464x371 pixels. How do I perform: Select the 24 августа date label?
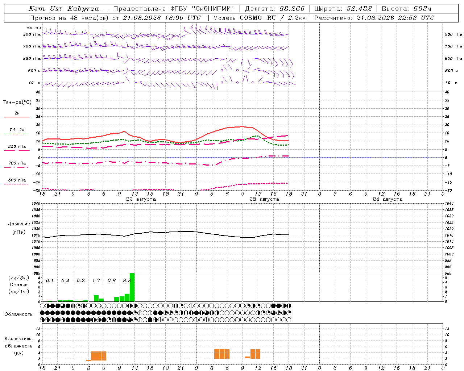[388, 199]
